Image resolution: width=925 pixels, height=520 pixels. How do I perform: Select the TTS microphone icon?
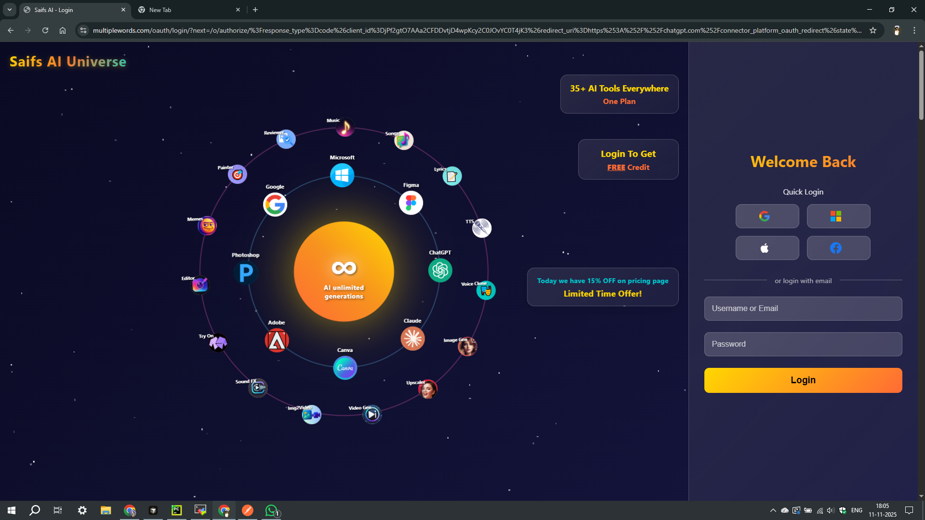[482, 228]
